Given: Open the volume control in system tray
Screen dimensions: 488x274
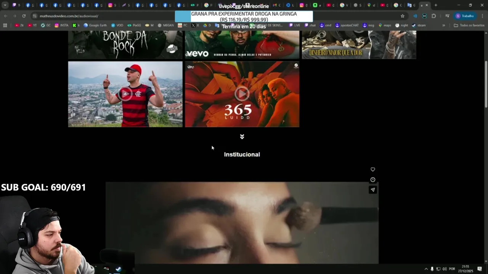Looking at the screenshot, I should point(445,269).
